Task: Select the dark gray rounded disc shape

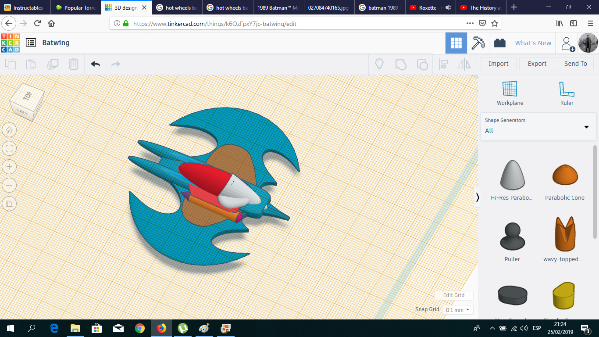Action: point(512,296)
